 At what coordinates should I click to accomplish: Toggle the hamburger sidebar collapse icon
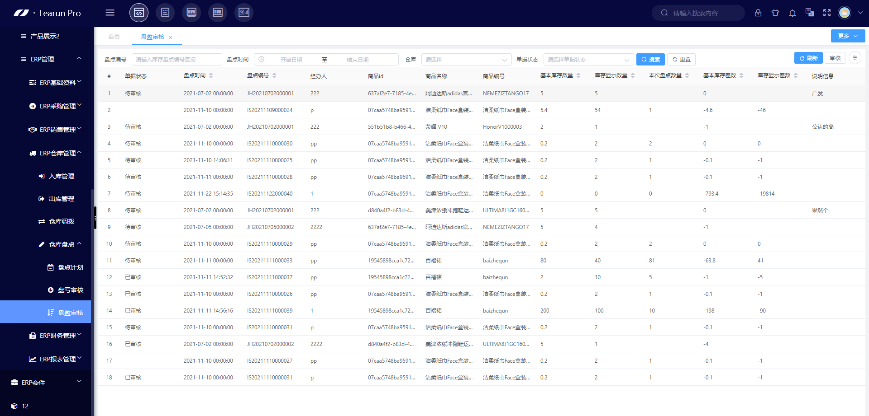tap(110, 13)
